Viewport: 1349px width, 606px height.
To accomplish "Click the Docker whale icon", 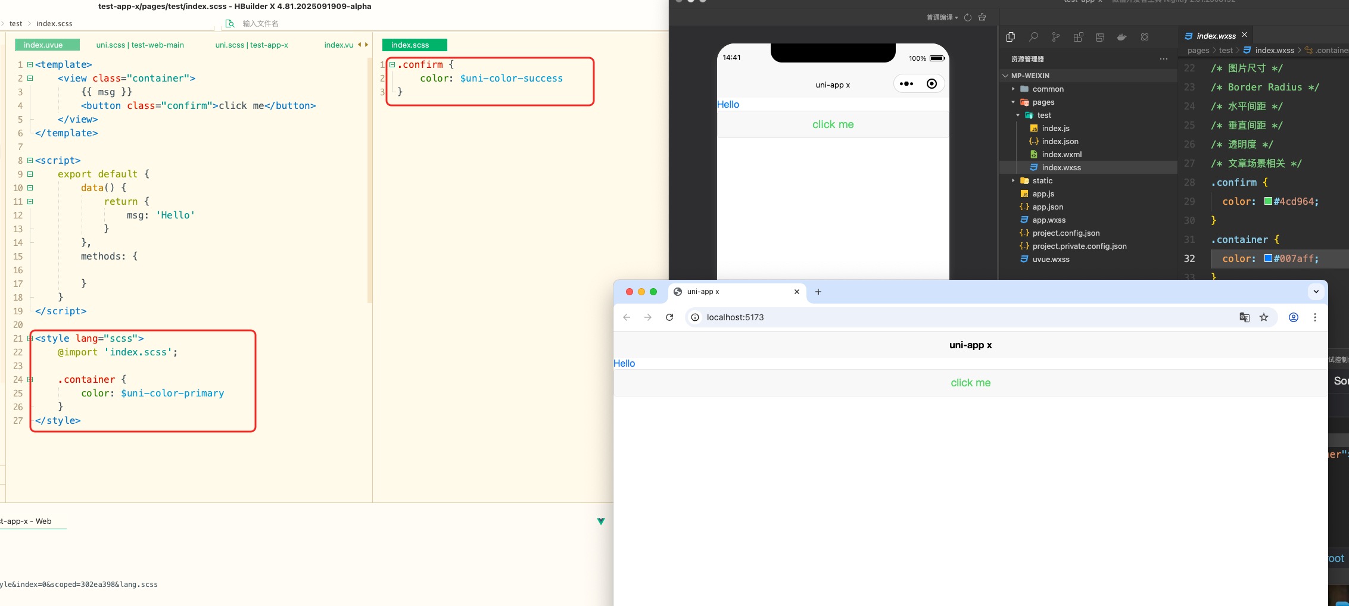I will coord(1121,37).
